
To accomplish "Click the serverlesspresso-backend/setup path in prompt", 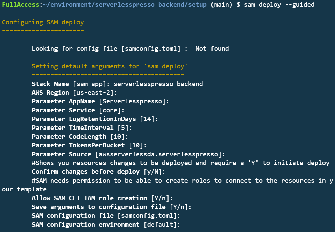I will click(151, 5).
